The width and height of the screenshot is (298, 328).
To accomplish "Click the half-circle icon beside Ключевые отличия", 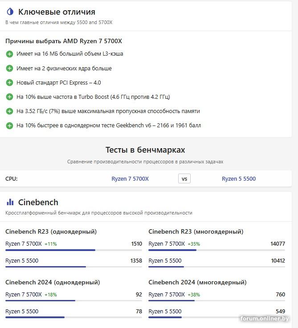I will click(x=10, y=12).
